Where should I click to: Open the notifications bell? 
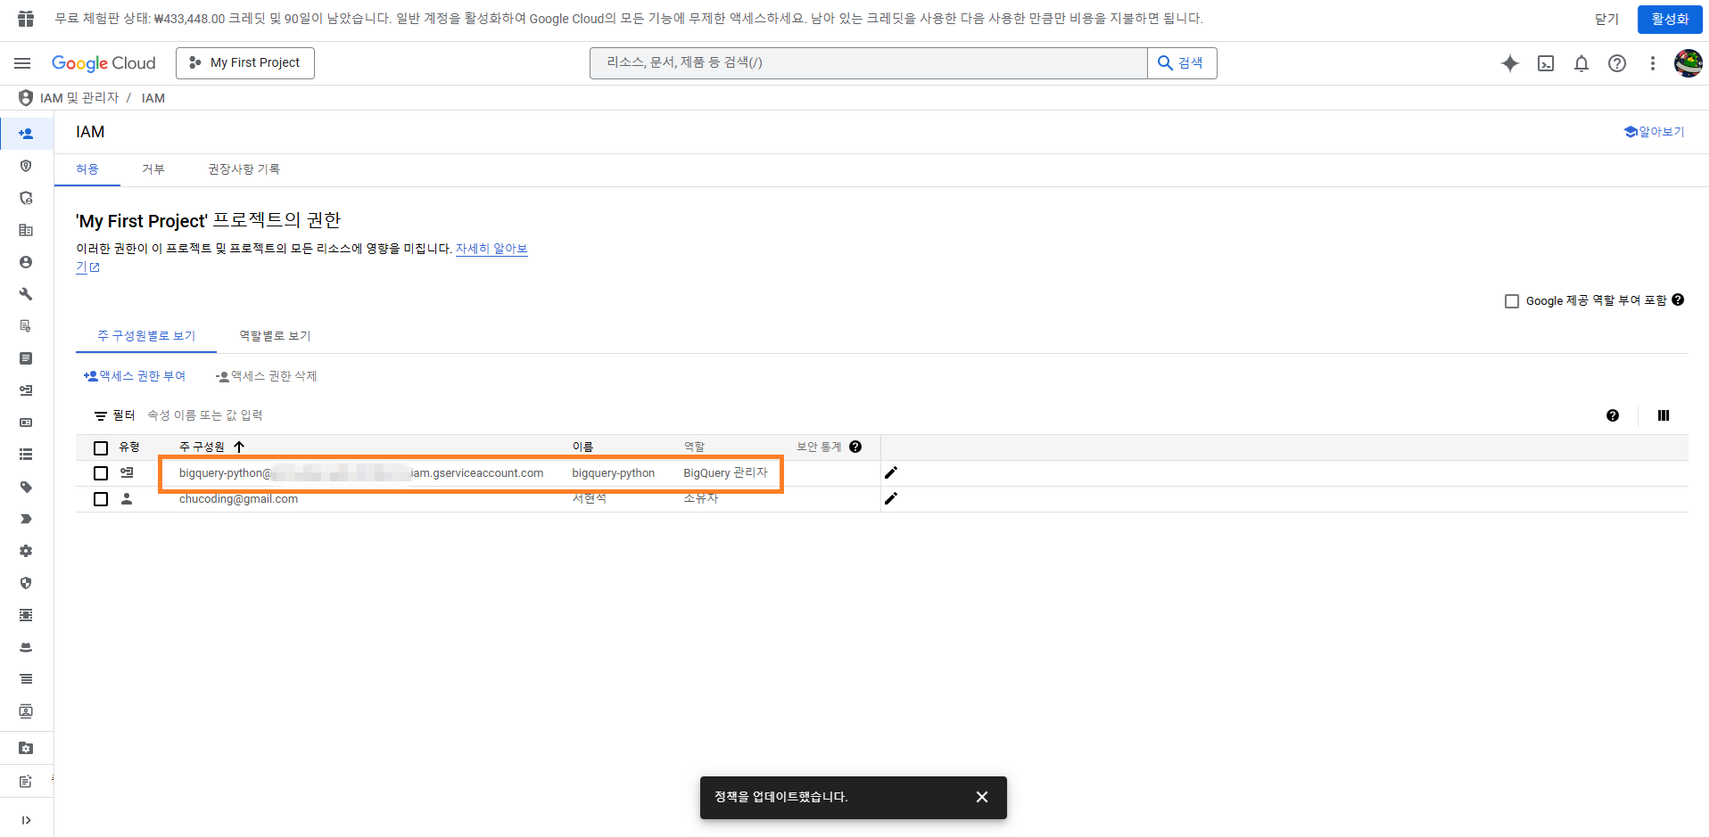coord(1581,63)
